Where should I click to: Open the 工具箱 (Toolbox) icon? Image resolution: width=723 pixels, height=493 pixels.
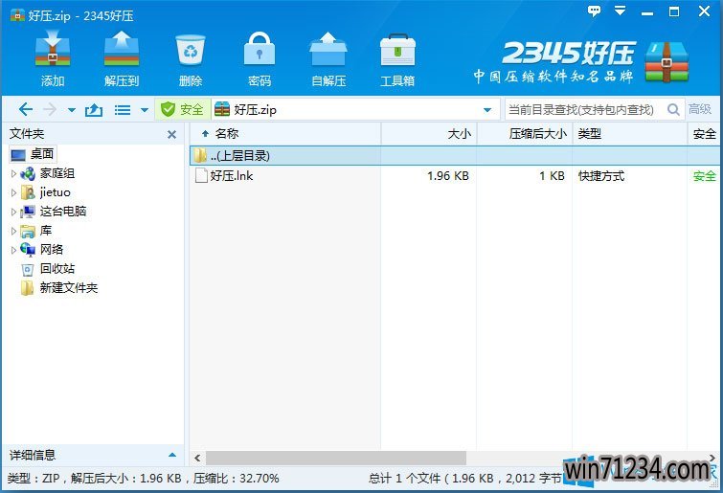click(397, 50)
